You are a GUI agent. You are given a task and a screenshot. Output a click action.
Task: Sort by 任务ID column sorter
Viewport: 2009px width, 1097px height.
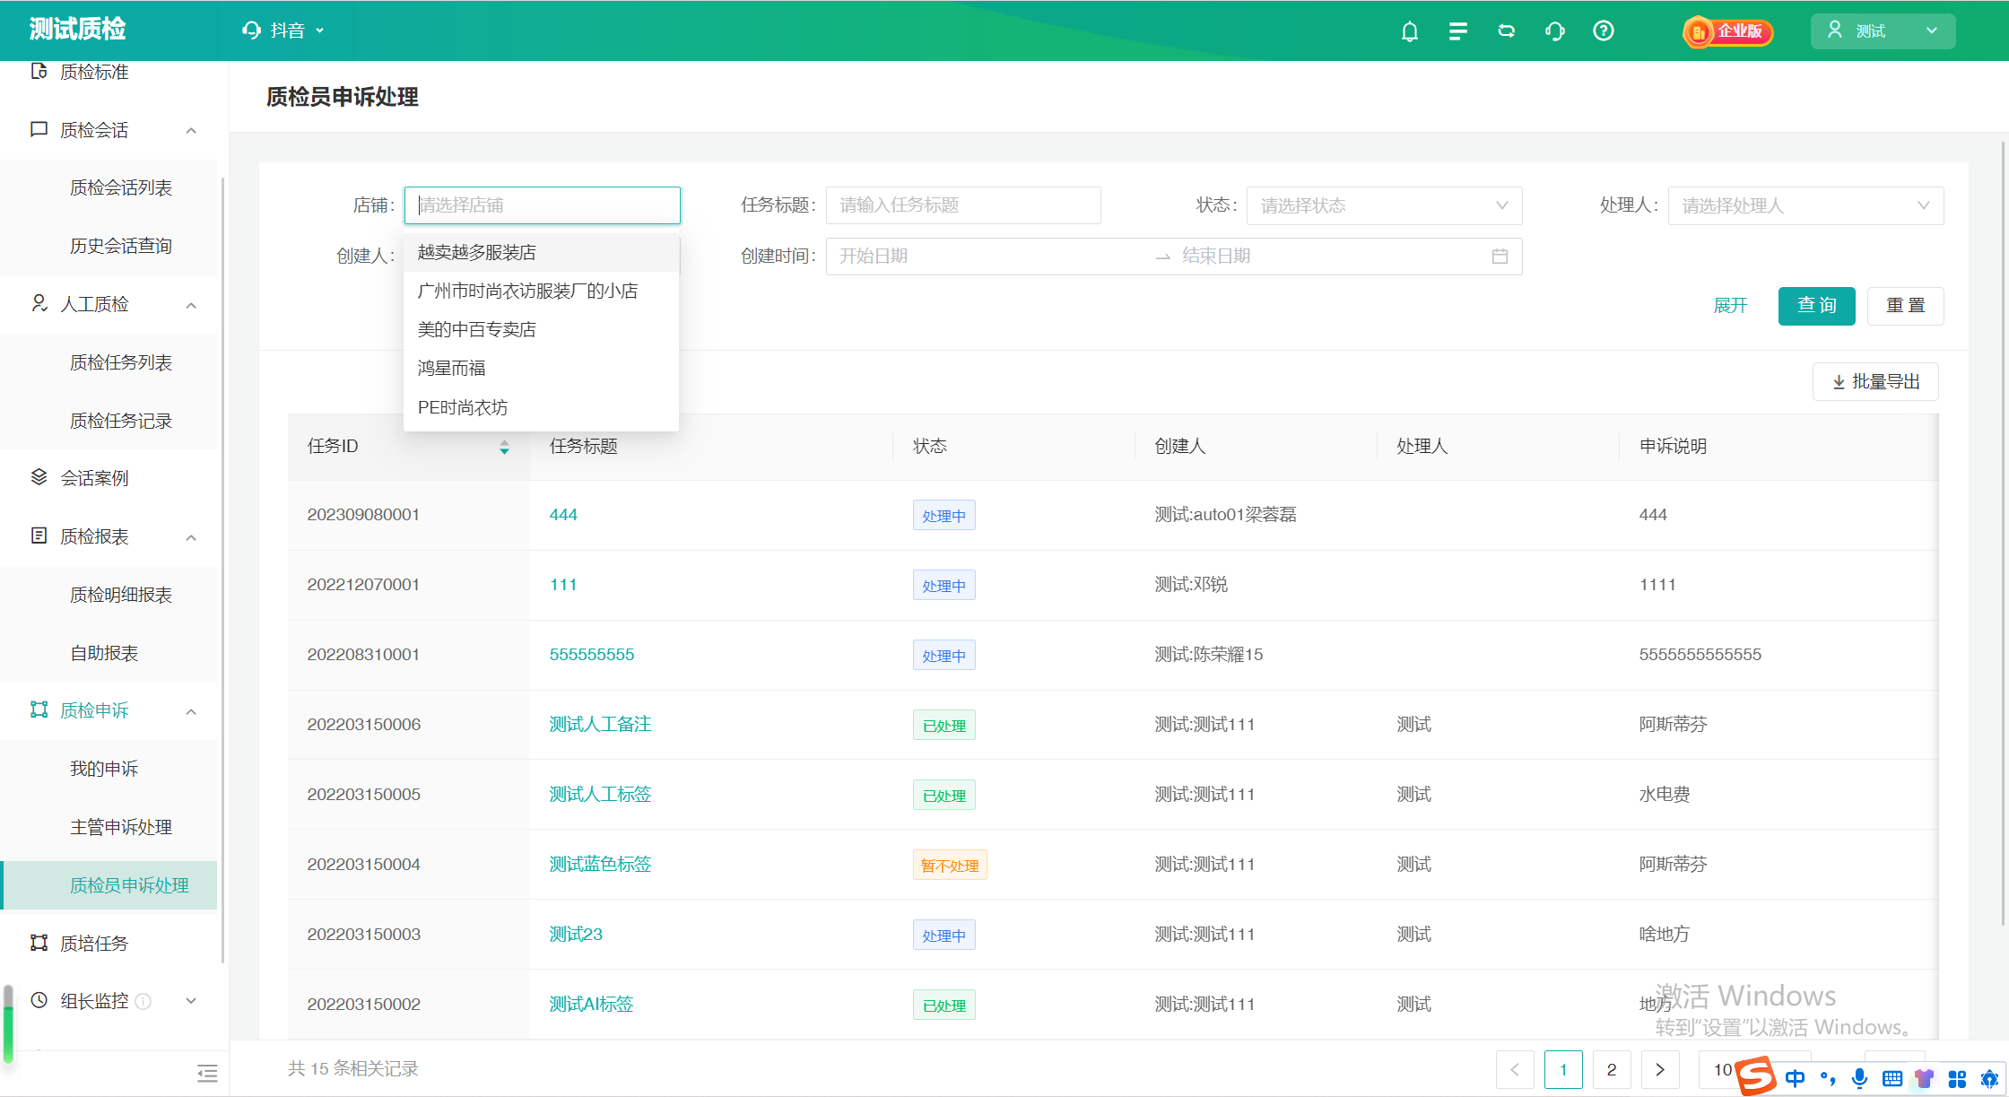coord(504,447)
